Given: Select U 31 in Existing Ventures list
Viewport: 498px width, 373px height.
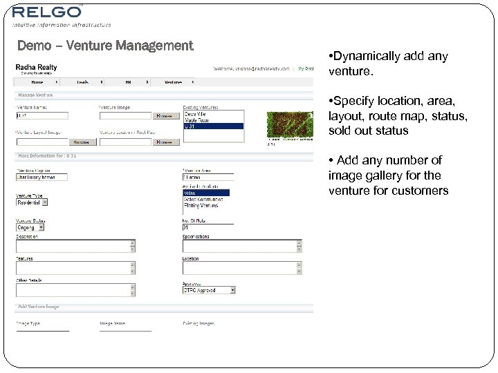Looking at the screenshot, I should click(x=214, y=126).
